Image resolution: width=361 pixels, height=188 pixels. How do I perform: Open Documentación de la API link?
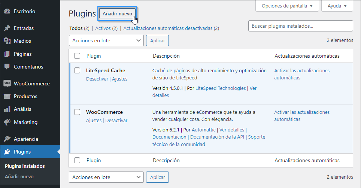click(x=217, y=137)
